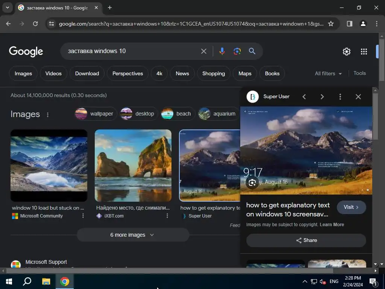The image size is (385, 289).
Task: Open the Microsoft Community mountain lake thumbnail
Action: (49, 166)
